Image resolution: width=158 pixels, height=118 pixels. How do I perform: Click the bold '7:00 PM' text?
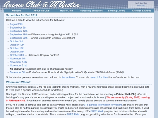point(42,87)
